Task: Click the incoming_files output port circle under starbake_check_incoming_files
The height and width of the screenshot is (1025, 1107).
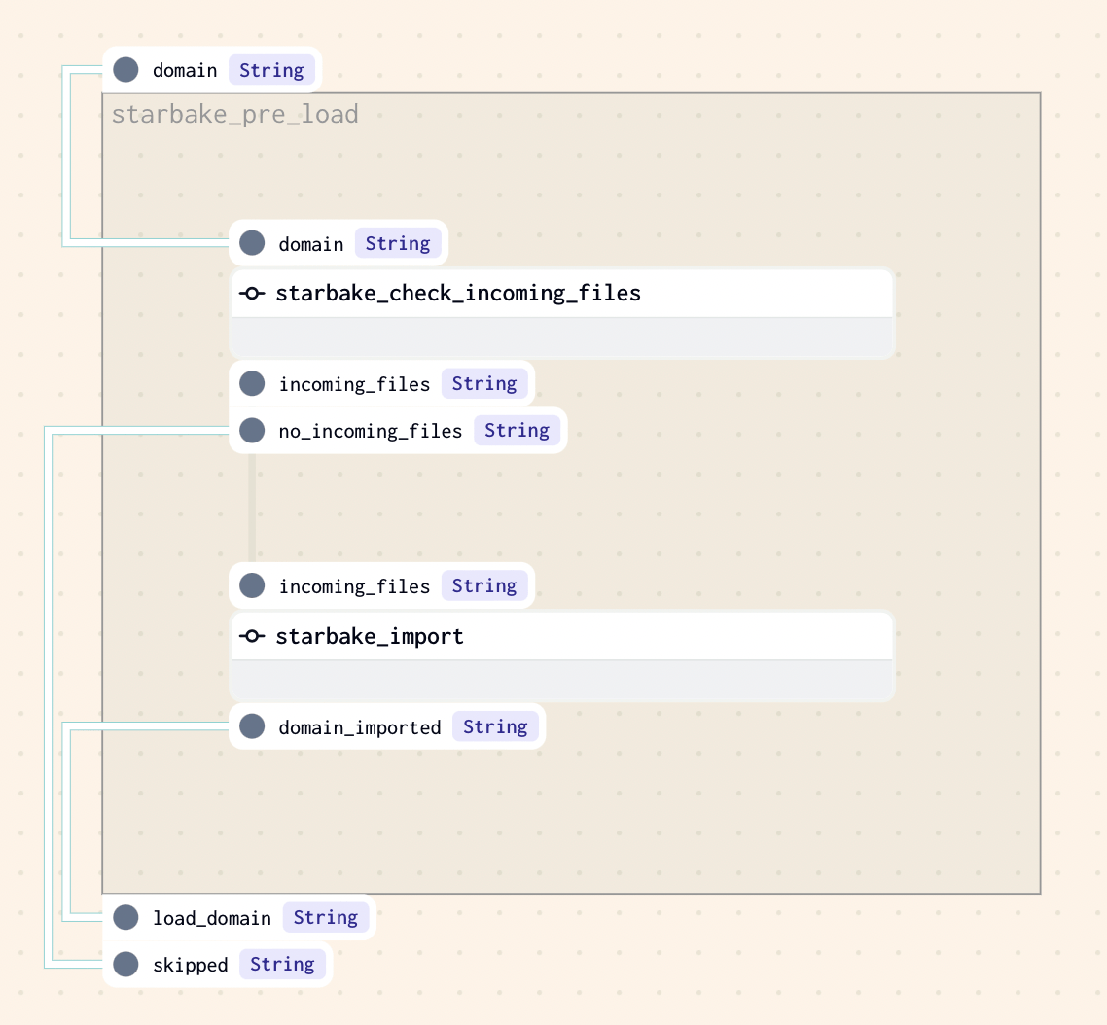Action: pyautogui.click(x=252, y=383)
